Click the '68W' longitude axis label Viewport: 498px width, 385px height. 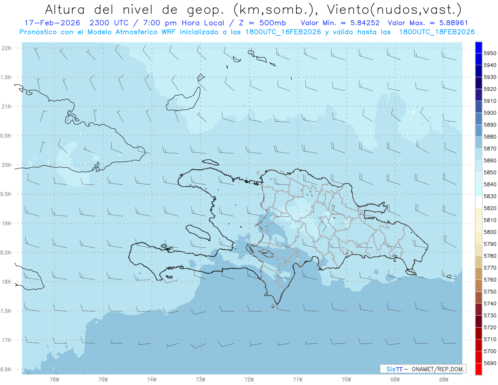[x=444, y=380]
